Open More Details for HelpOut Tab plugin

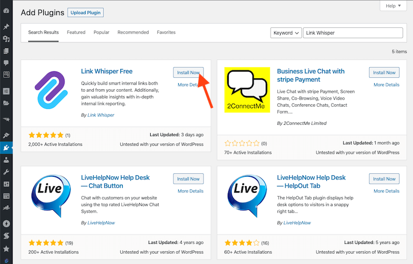click(x=386, y=191)
